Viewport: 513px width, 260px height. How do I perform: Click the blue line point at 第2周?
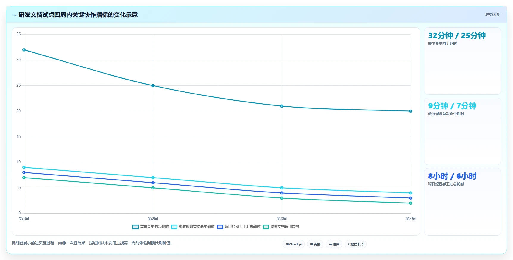tap(153, 183)
